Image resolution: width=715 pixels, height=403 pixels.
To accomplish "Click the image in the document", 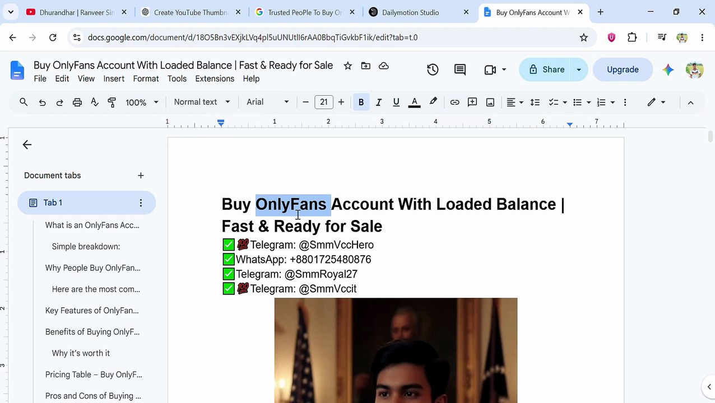I will 396,350.
